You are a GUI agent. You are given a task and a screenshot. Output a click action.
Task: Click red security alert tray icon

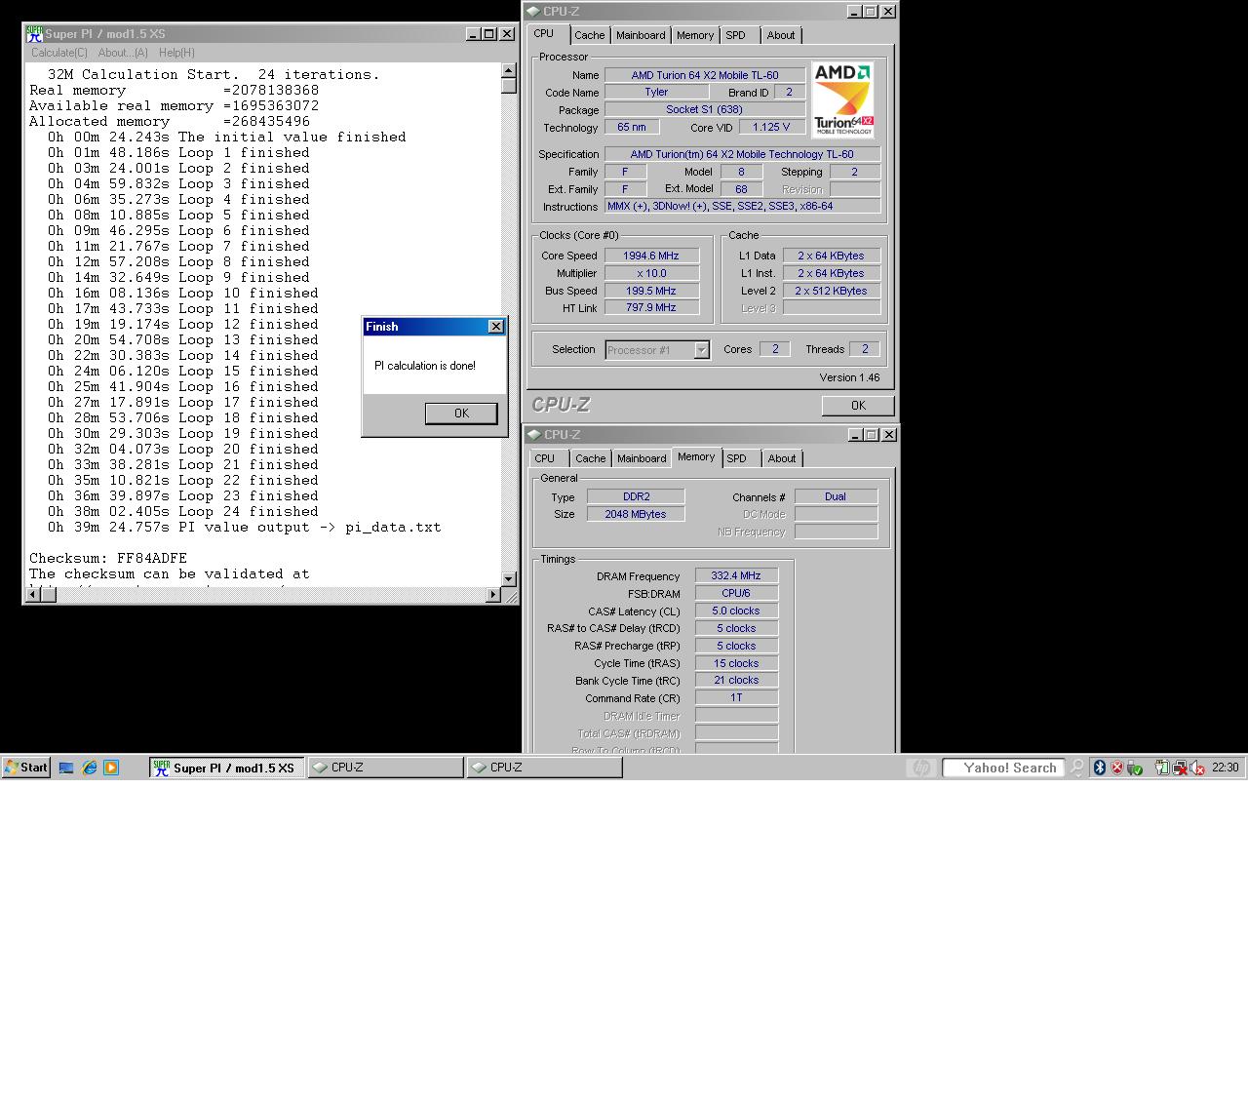click(x=1117, y=768)
